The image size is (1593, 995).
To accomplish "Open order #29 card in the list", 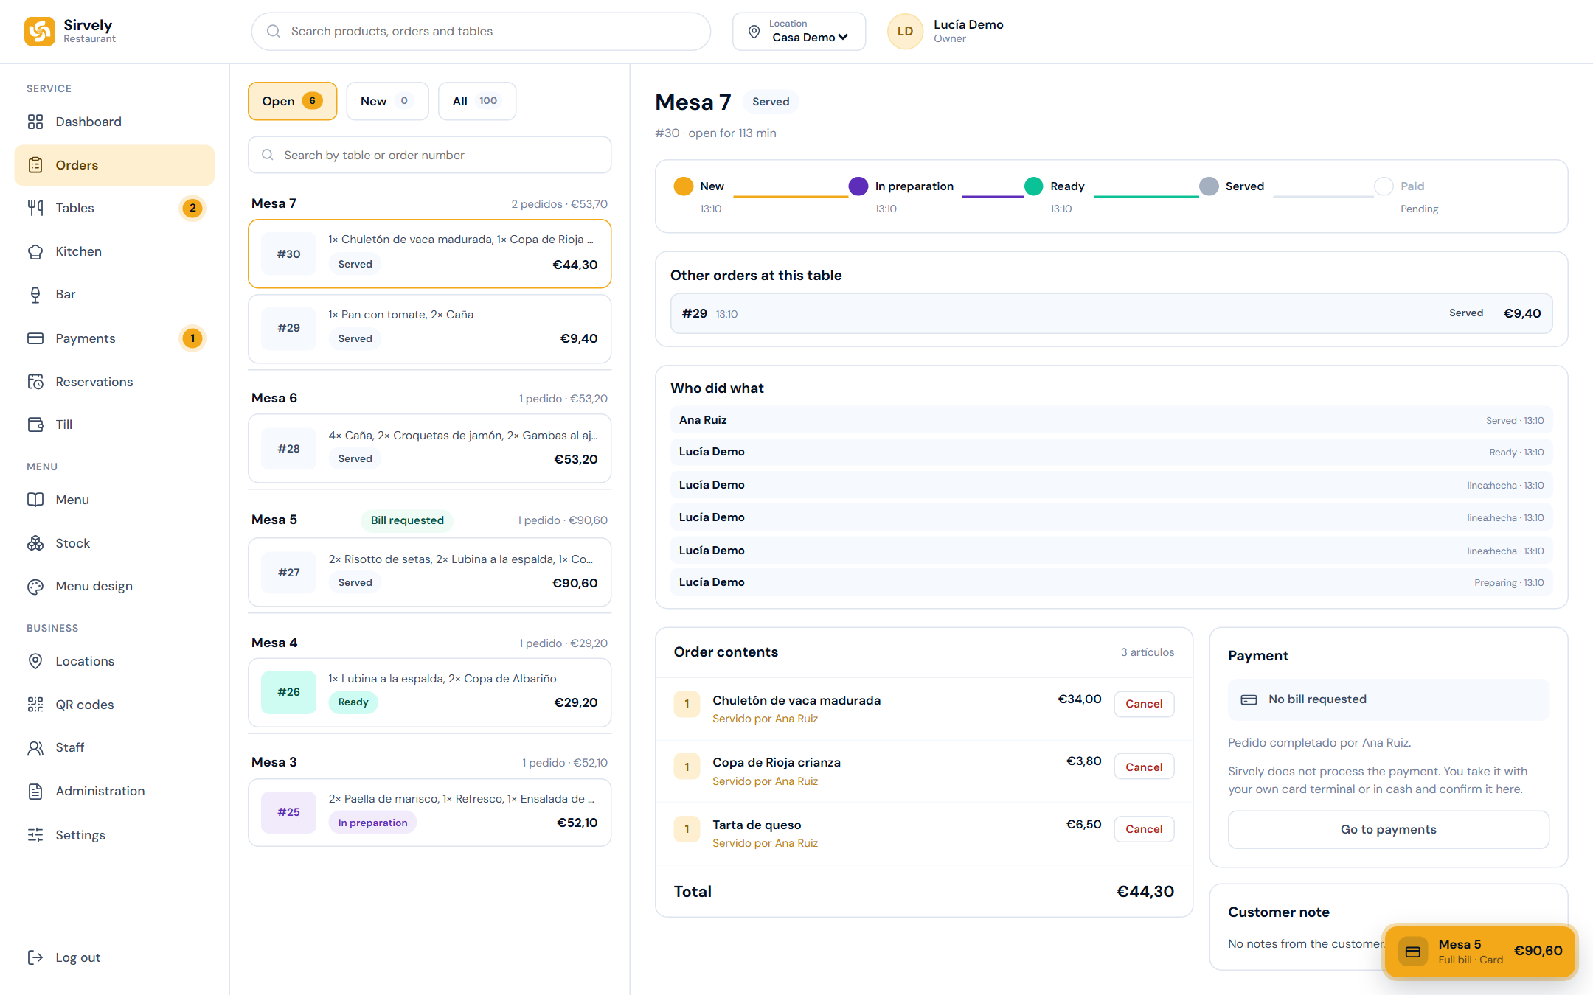I will (x=429, y=328).
